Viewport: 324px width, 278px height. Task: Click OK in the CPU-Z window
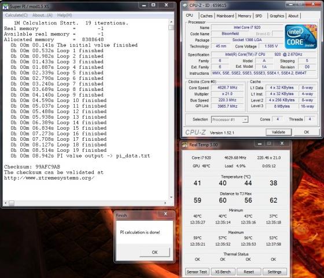[x=307, y=132]
